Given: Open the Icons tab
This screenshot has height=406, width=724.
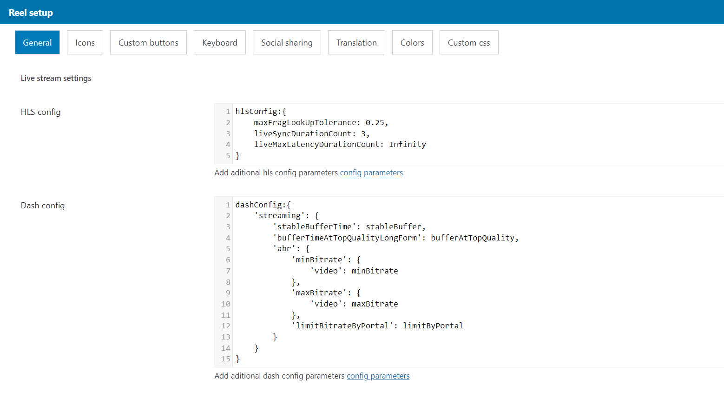Looking at the screenshot, I should point(85,42).
